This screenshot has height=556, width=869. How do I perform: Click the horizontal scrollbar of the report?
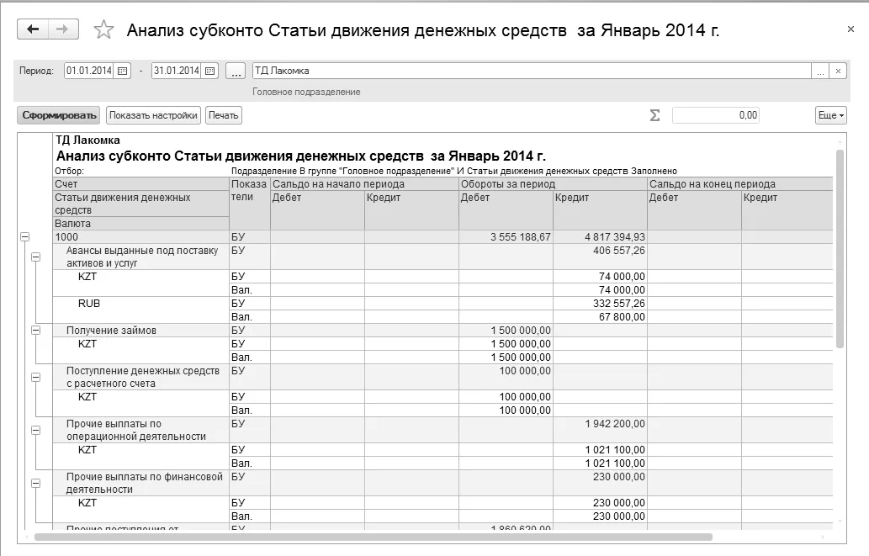[x=373, y=537]
